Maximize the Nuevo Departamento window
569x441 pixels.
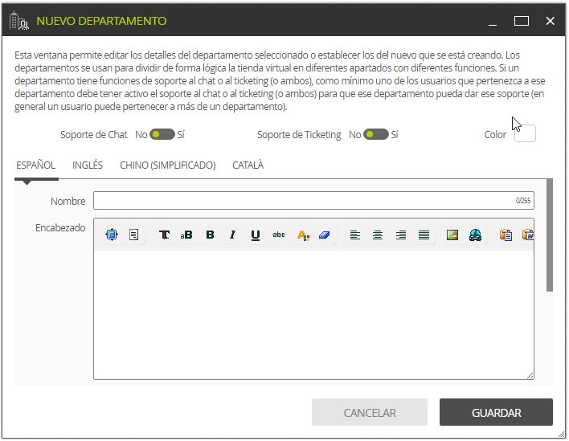click(521, 21)
